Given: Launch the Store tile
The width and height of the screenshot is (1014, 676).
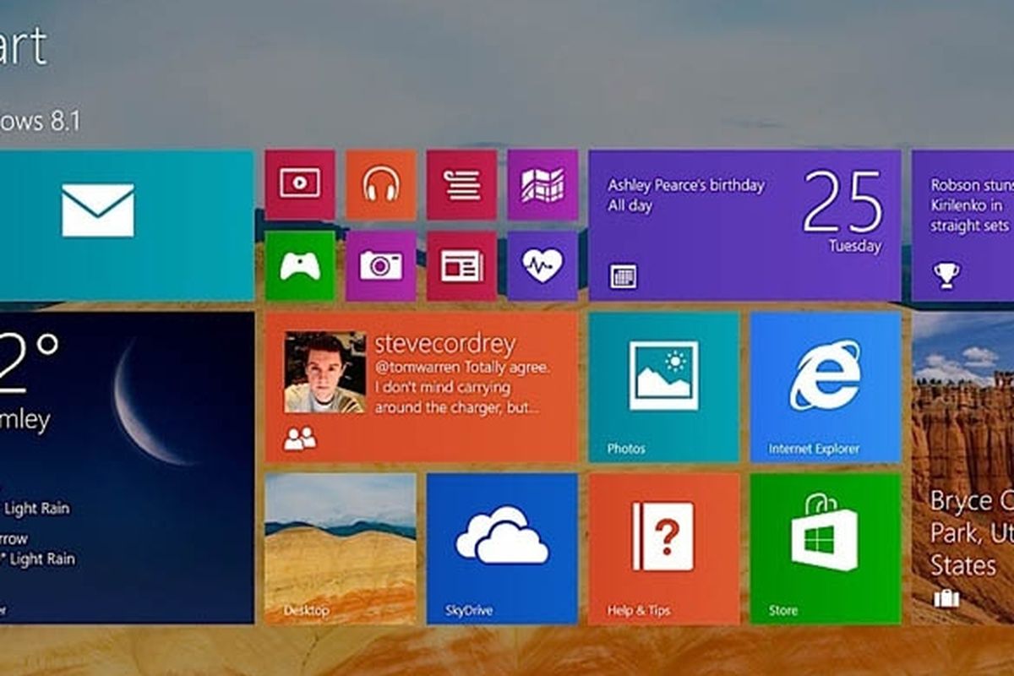Looking at the screenshot, I should tap(826, 548).
